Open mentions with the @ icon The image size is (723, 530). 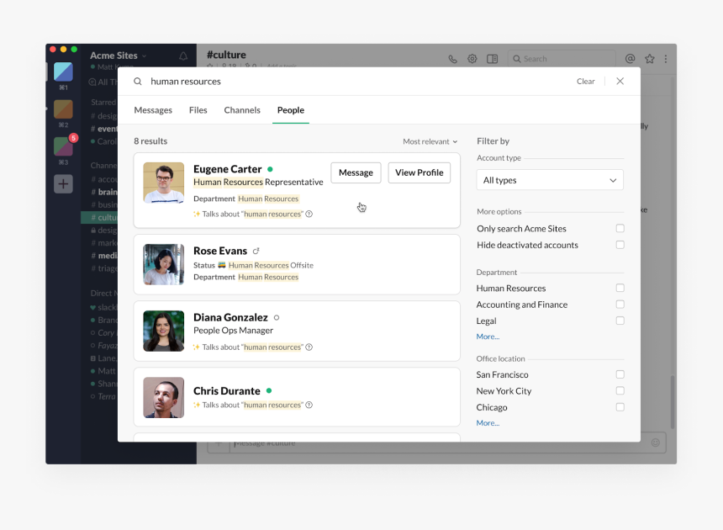(630, 58)
